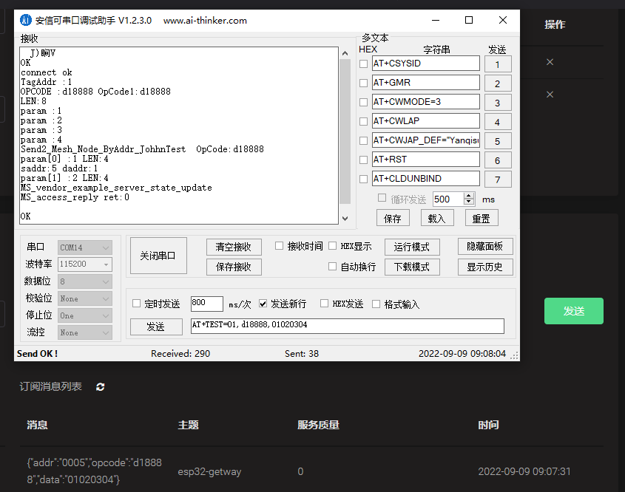Viewport: 625px width, 492px height.
Task: Click the AT+CLDUNBIND string field
Action: (x=426, y=178)
